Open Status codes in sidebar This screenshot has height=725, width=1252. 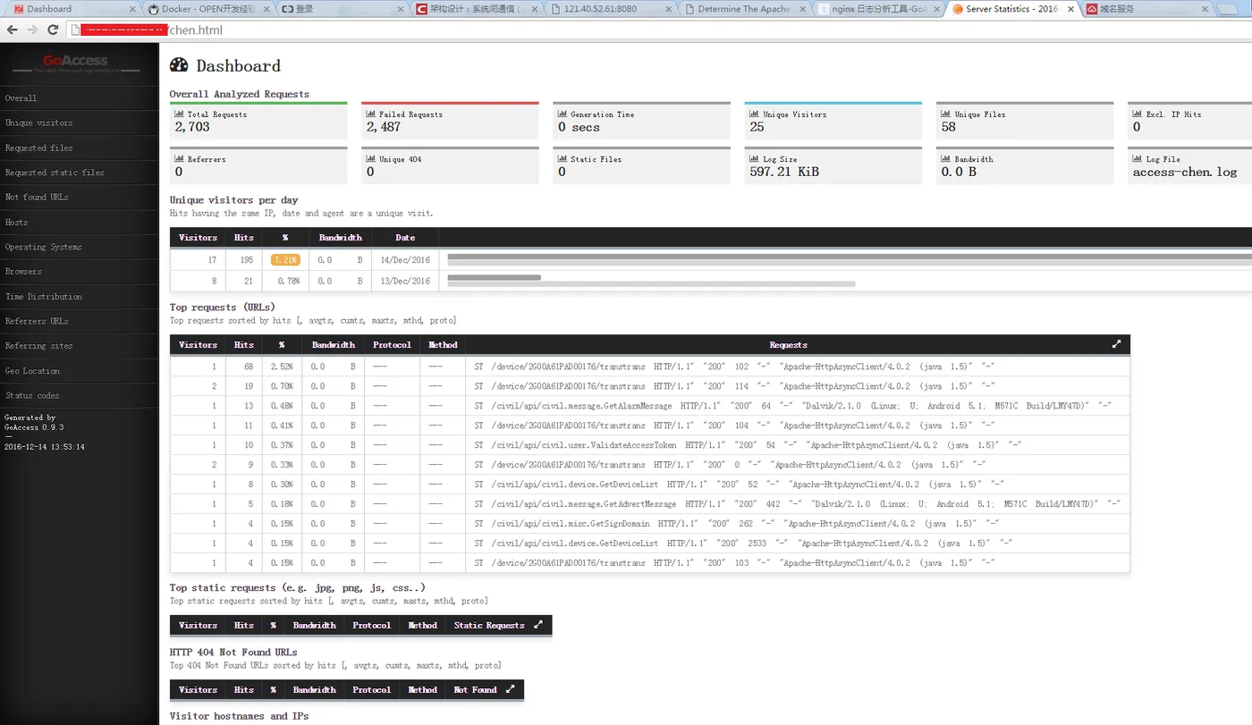79,395
